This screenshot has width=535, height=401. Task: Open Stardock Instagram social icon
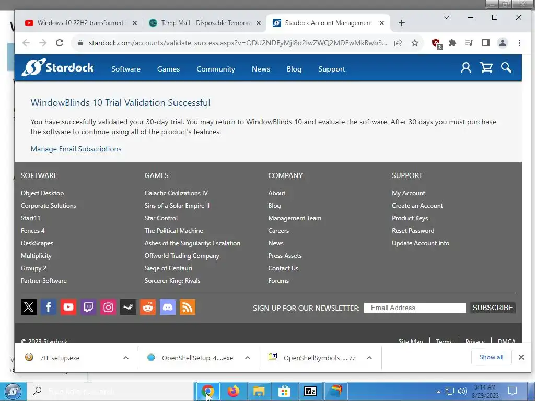pyautogui.click(x=108, y=307)
